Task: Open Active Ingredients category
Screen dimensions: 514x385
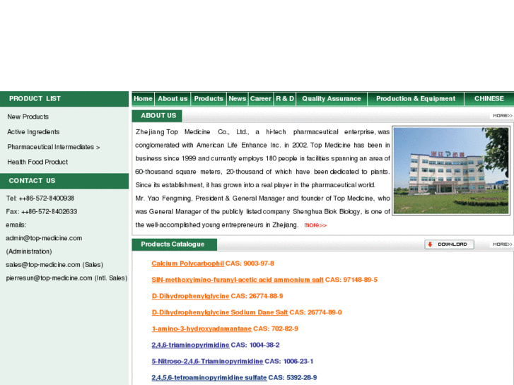Action: (x=33, y=131)
